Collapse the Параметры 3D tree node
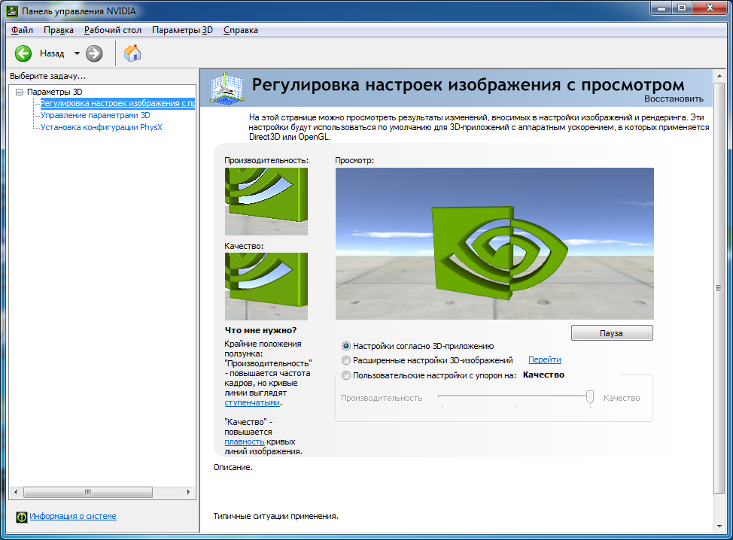Image resolution: width=733 pixels, height=540 pixels. [x=19, y=92]
